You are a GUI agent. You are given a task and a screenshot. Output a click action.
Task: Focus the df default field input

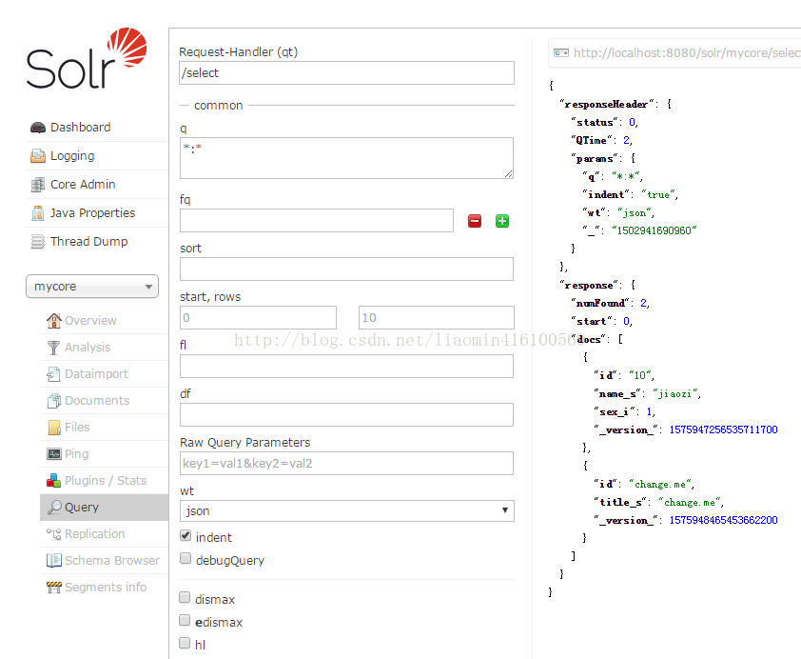[x=346, y=414]
